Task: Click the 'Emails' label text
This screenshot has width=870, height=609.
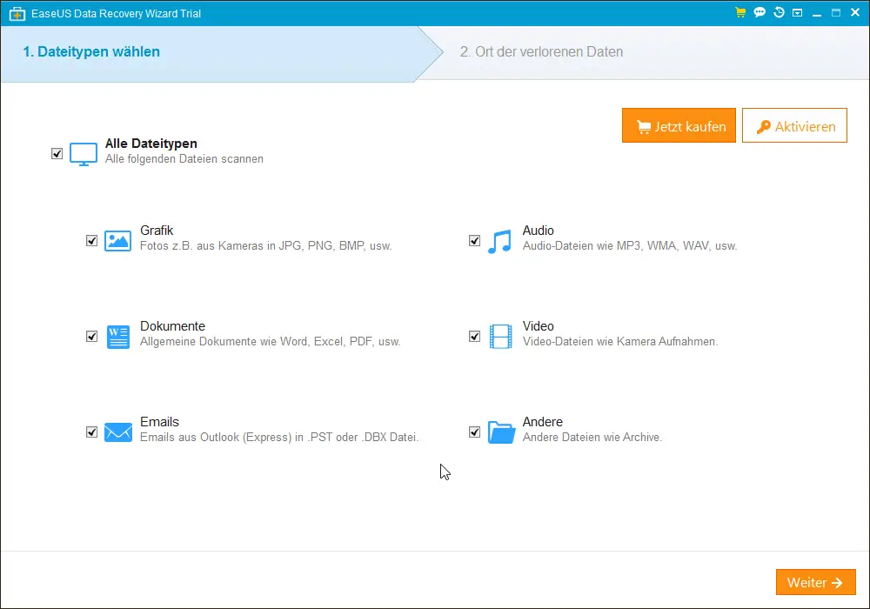Action: [160, 422]
